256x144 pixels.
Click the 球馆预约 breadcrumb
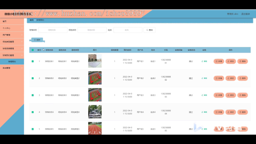pos(40,20)
